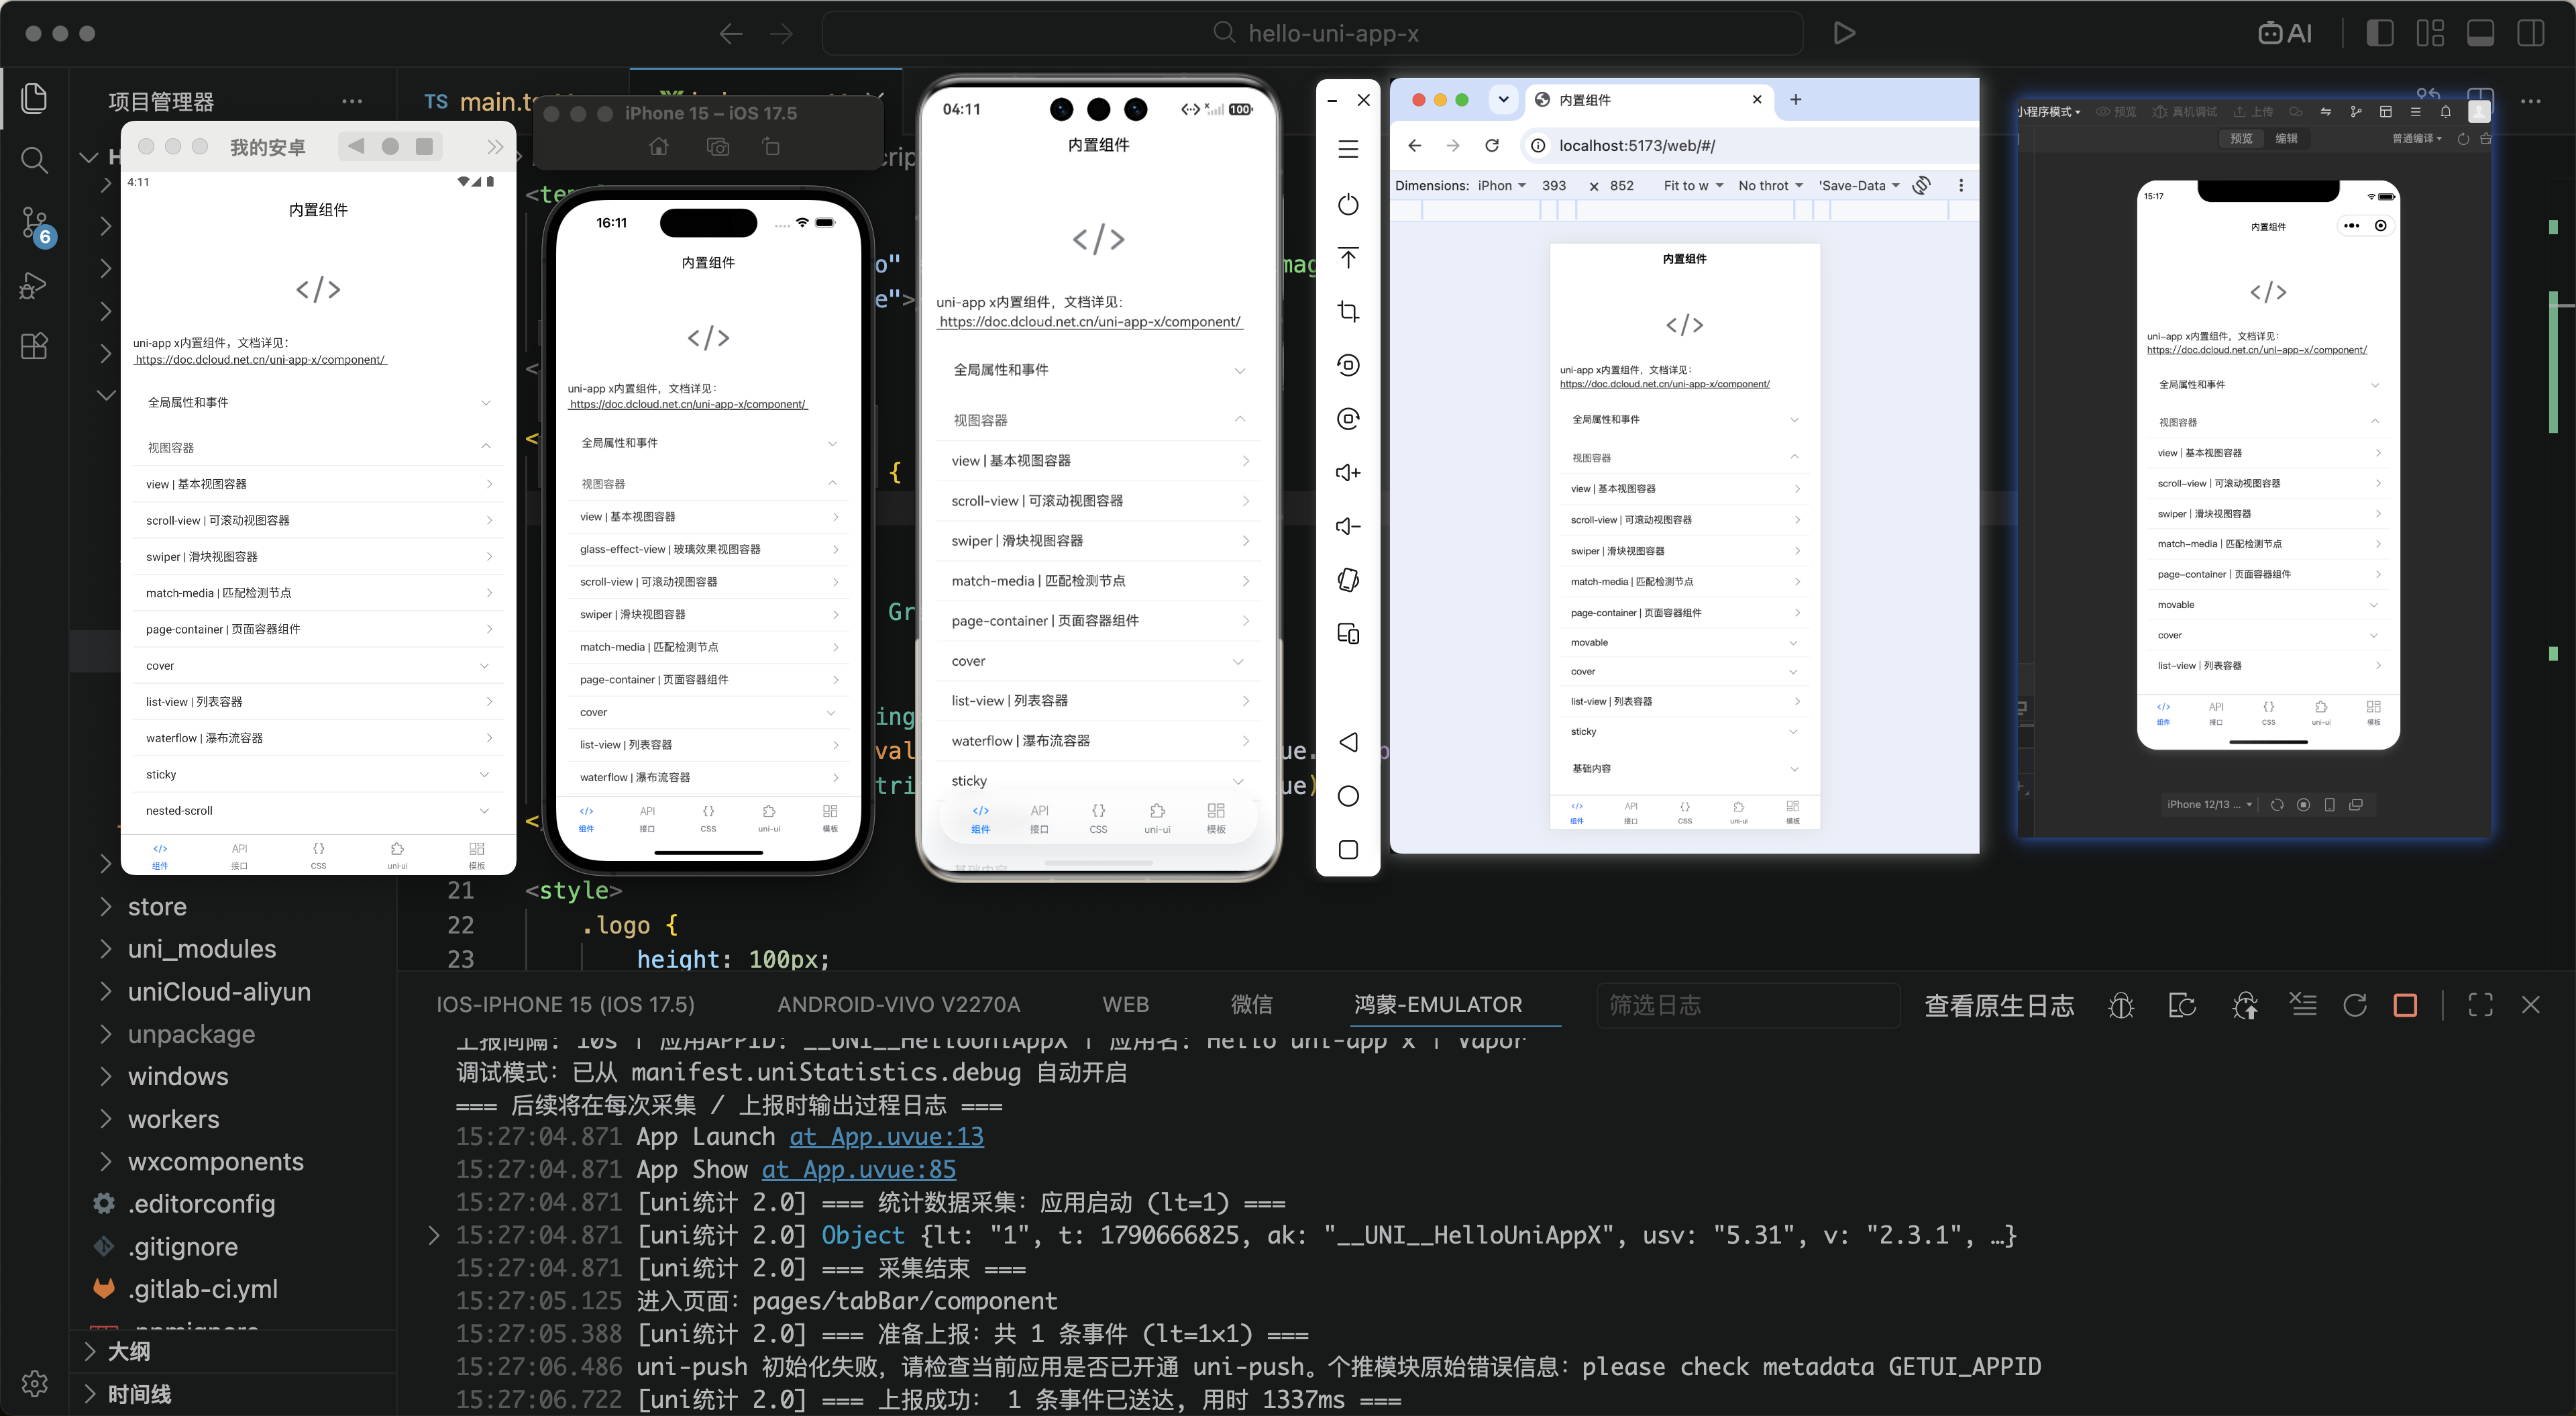Open the App.uvue:85 link in console
This screenshot has width=2576, height=1416.
tap(858, 1170)
